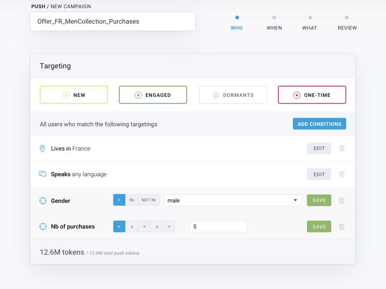
Task: Click the campaign name input field
Action: click(x=112, y=21)
